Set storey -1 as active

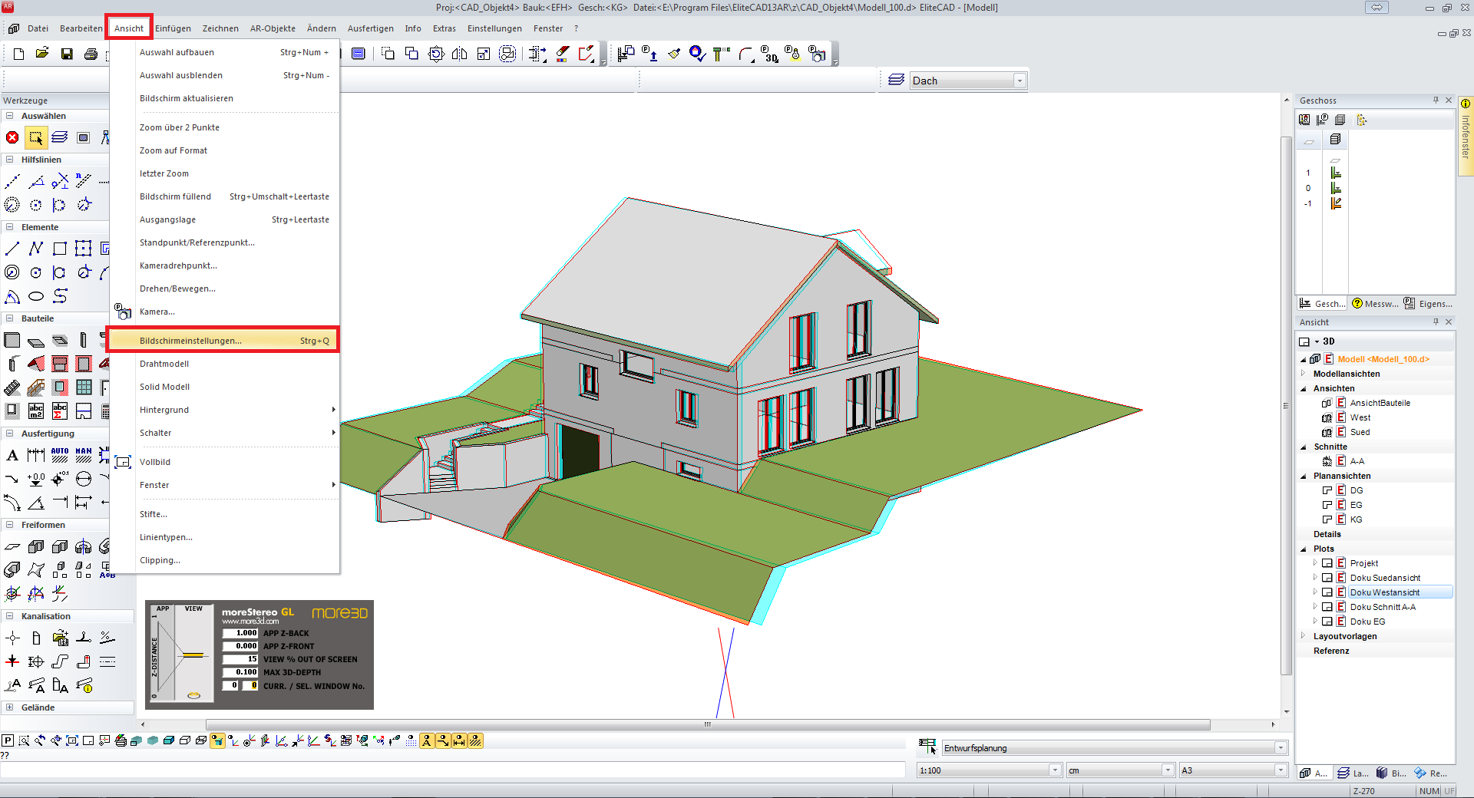(x=1336, y=203)
